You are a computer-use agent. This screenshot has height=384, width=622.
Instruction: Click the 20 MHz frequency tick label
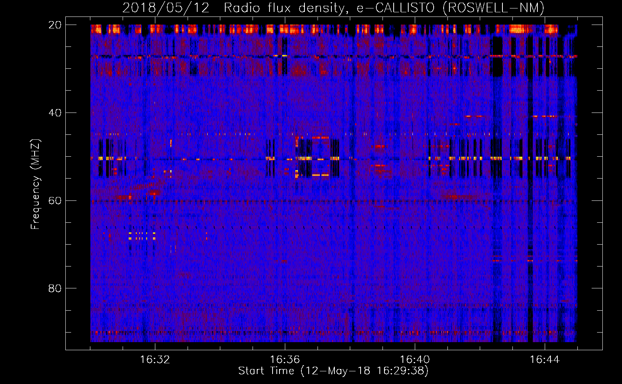[55, 25]
